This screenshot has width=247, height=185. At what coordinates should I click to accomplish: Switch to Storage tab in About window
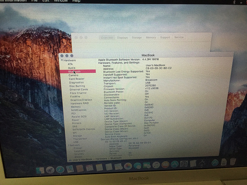click(137, 38)
